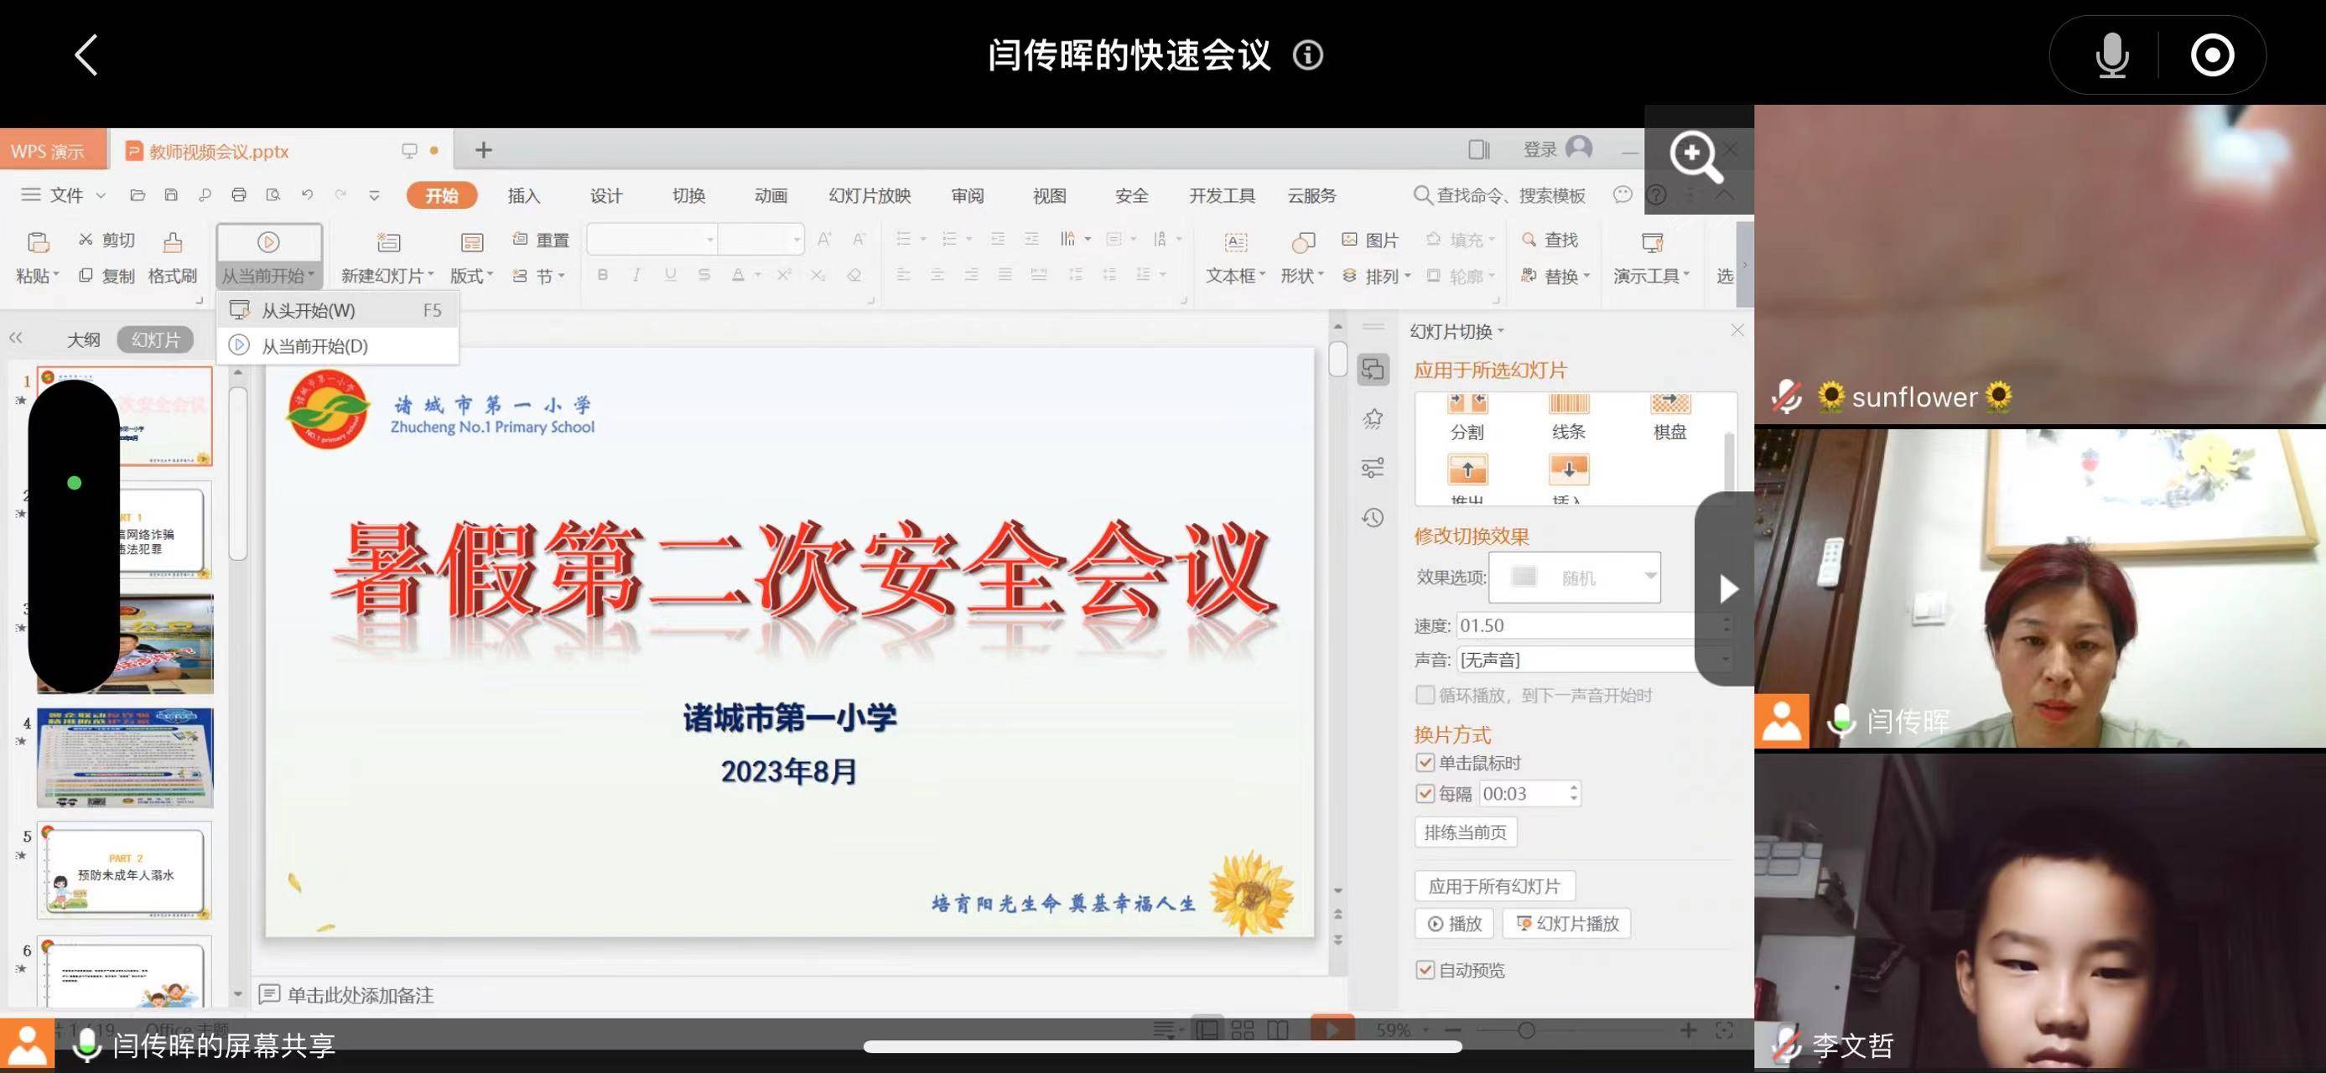2326x1073 pixels.
Task: Click the save icon in quick access bar
Action: click(171, 195)
